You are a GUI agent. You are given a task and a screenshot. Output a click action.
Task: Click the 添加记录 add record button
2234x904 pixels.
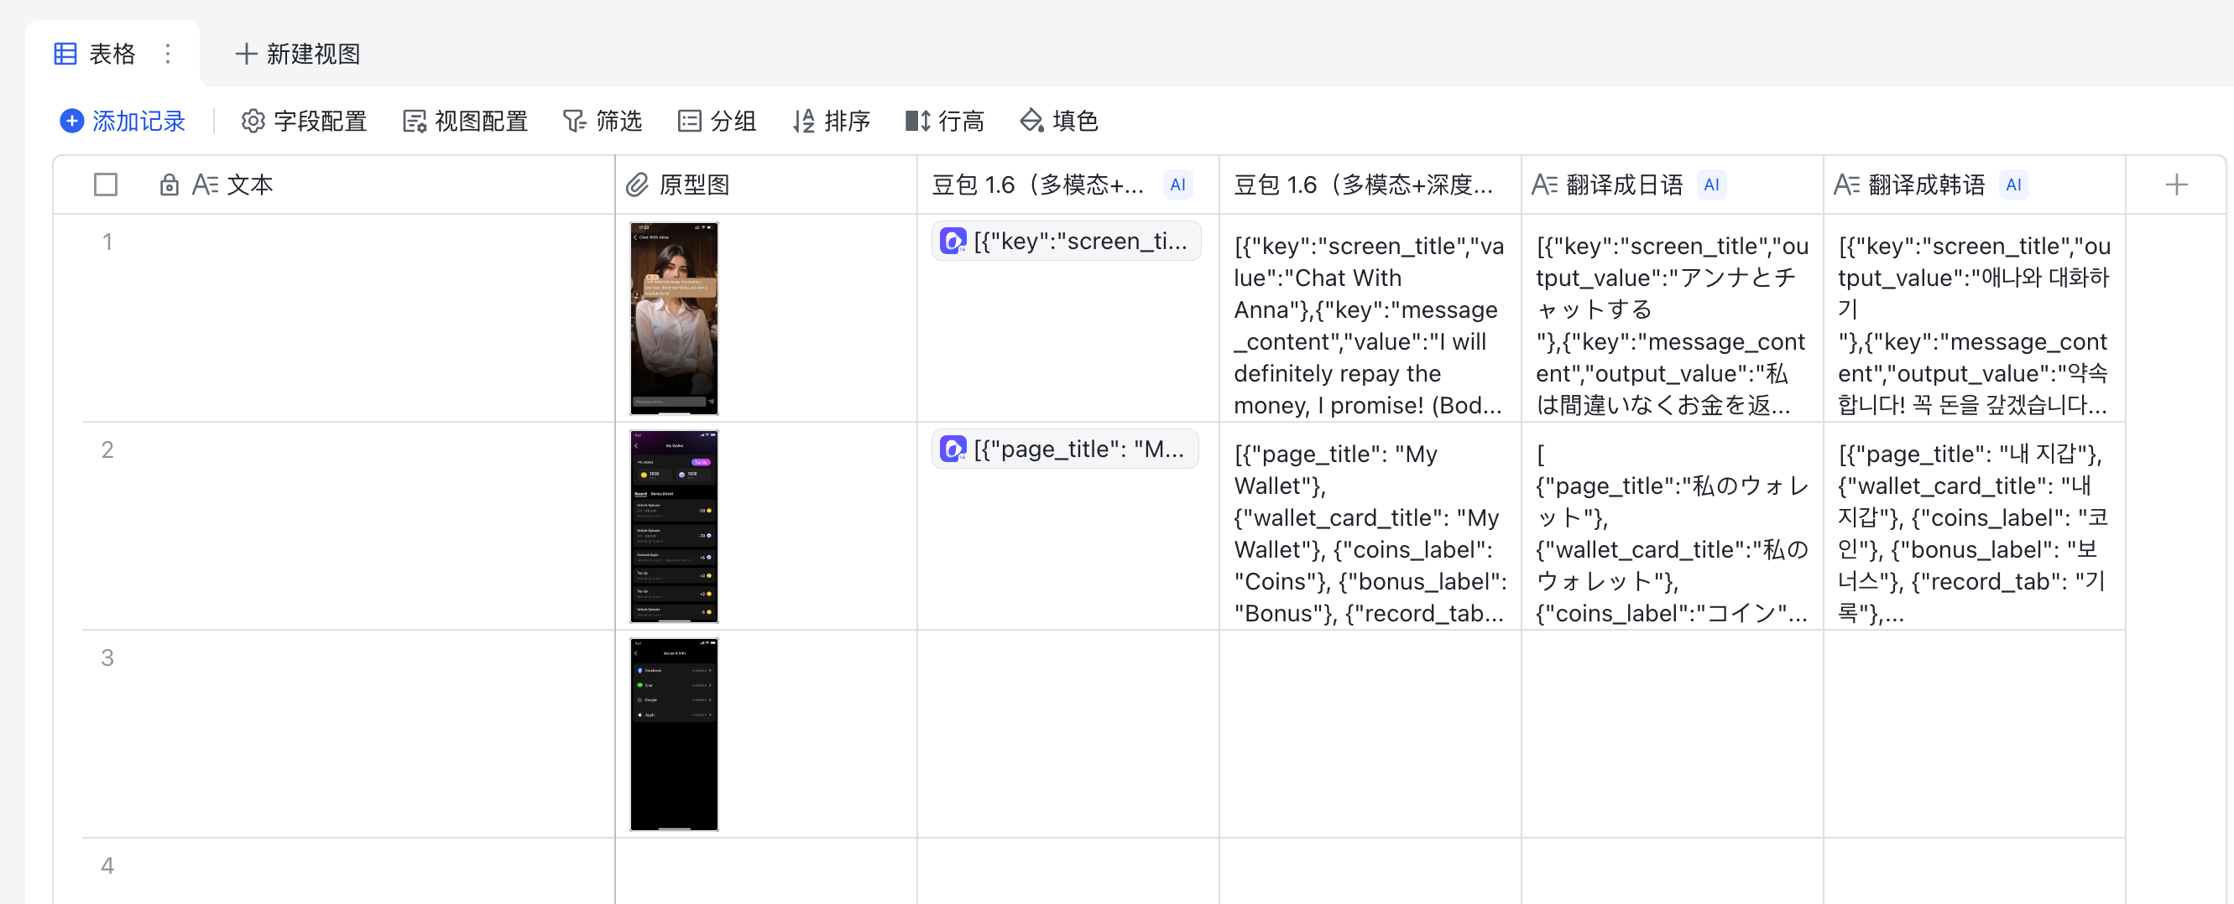tap(123, 121)
